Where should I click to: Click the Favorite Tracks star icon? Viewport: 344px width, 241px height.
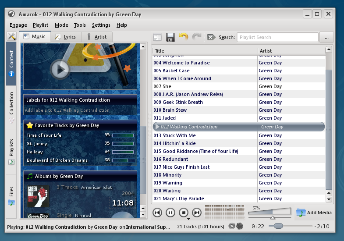point(30,125)
